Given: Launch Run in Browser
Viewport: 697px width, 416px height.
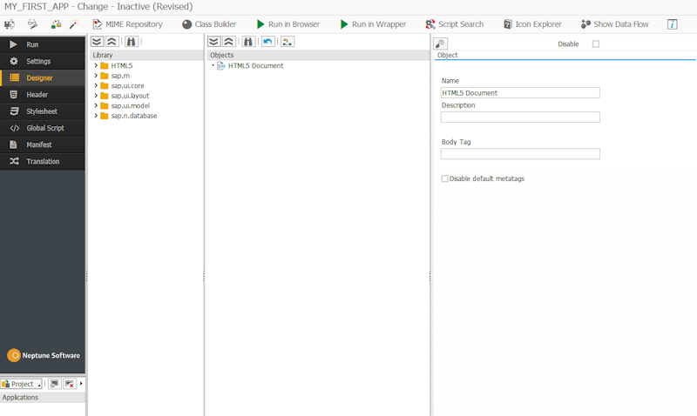Looking at the screenshot, I should pyautogui.click(x=288, y=24).
